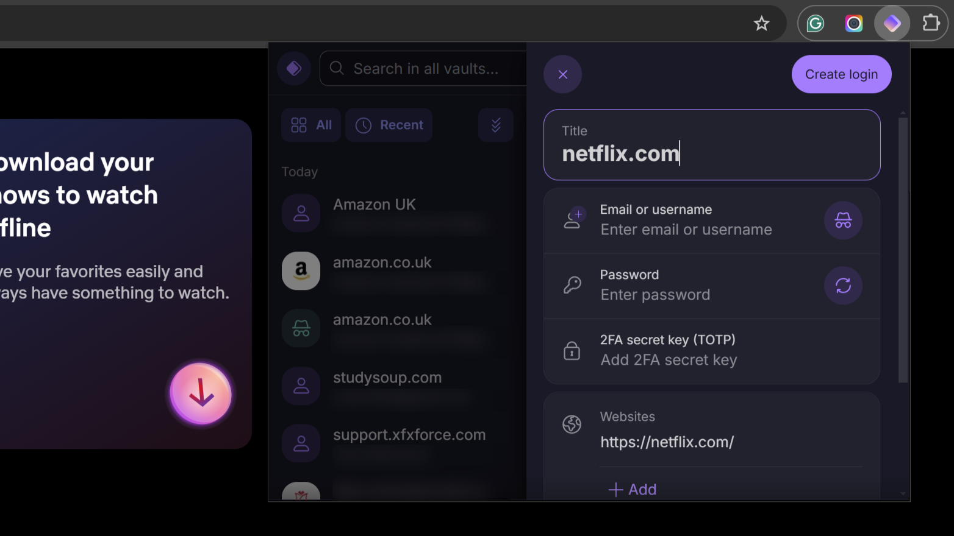Open the All item-type filter
Image resolution: width=954 pixels, height=536 pixels.
(311, 125)
